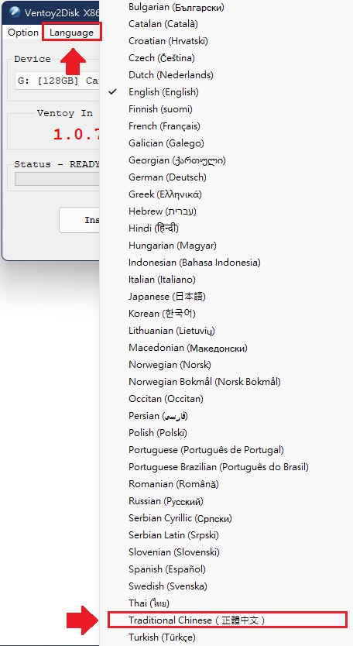The image size is (353, 646).
Task: Open the Option menu
Action: point(23,32)
